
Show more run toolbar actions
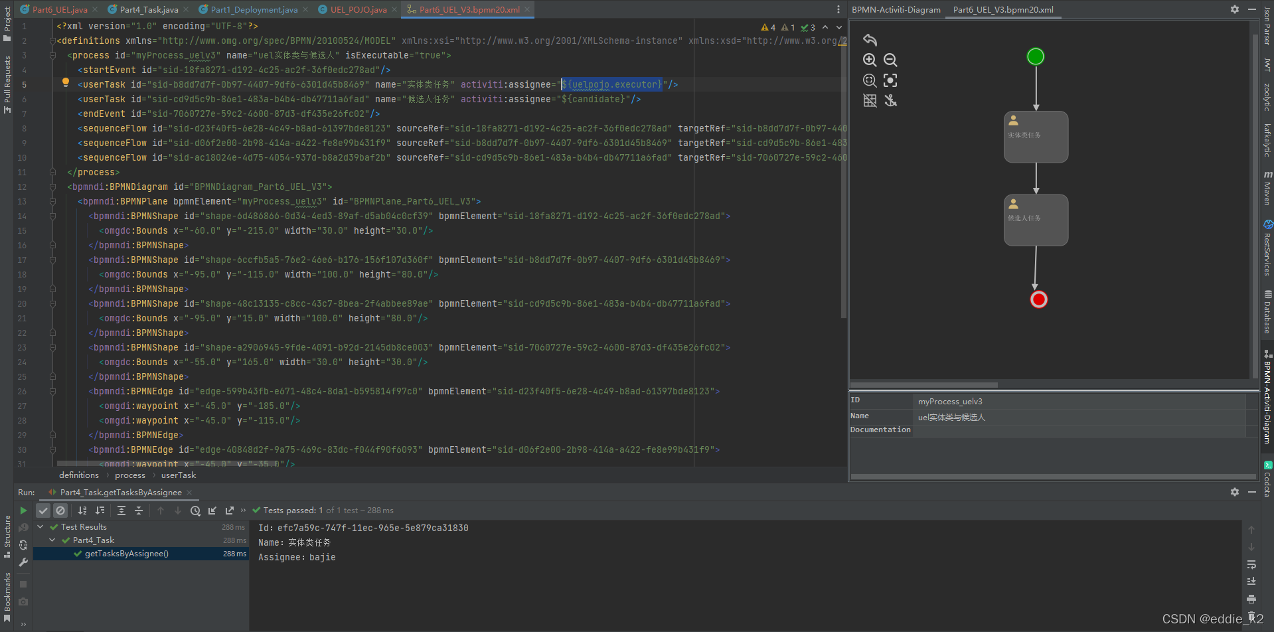(x=243, y=511)
